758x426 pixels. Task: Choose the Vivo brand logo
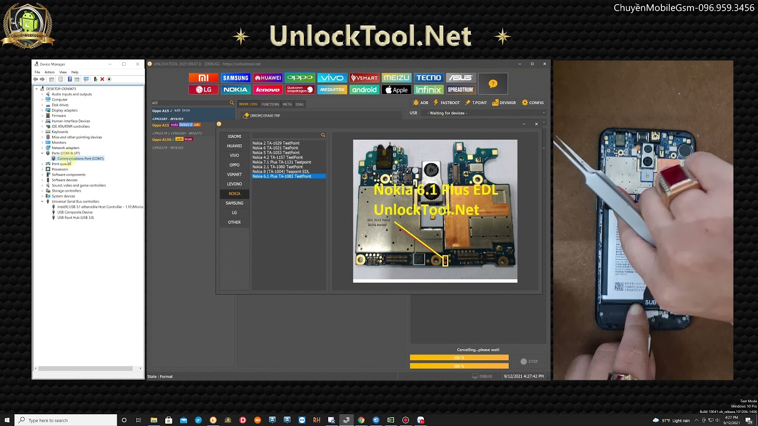click(332, 78)
